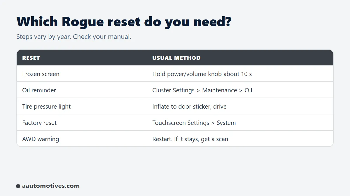Select the 'AWD warning' cell
350x196 pixels.
(41, 139)
